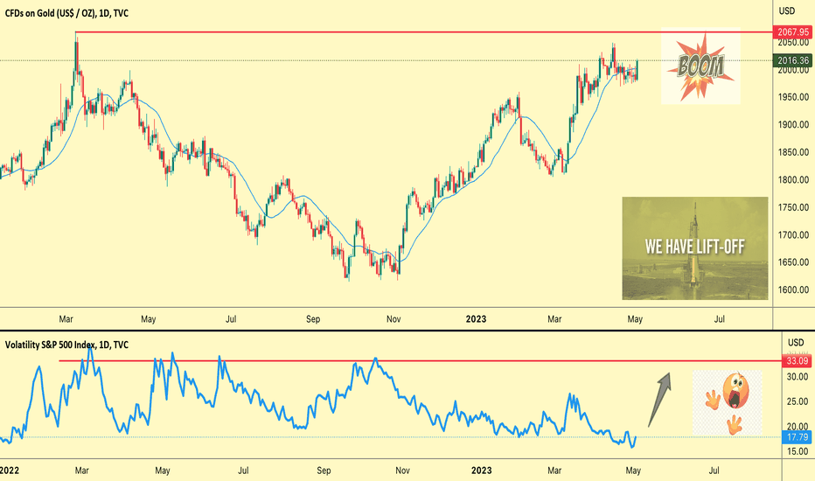Click 2023 on the gold chart time axis

click(x=476, y=319)
